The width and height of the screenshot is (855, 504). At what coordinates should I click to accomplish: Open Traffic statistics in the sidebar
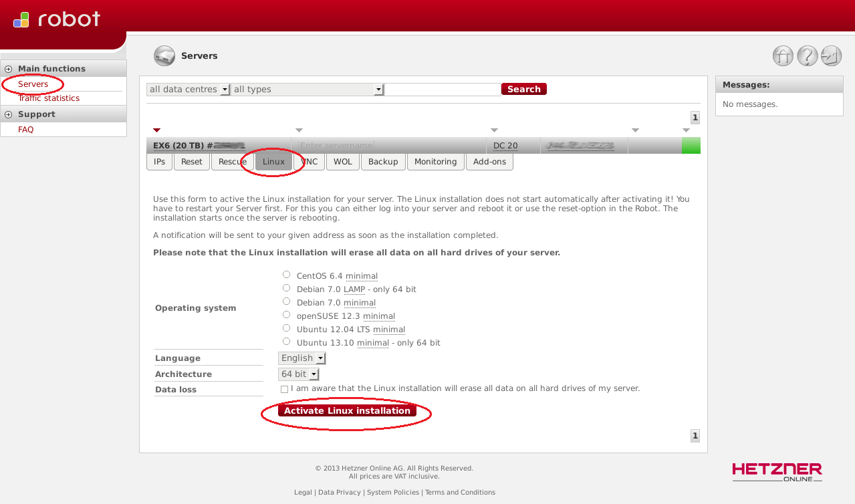pyautogui.click(x=49, y=98)
